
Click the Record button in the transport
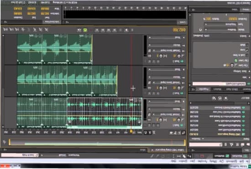91,30
